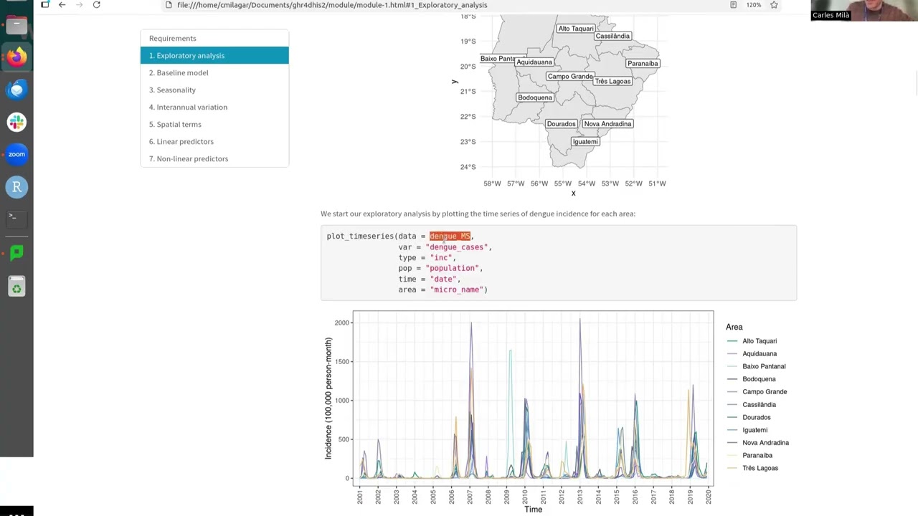Toggle reader view in the address bar
This screenshot has height=516, width=918.
point(733,5)
